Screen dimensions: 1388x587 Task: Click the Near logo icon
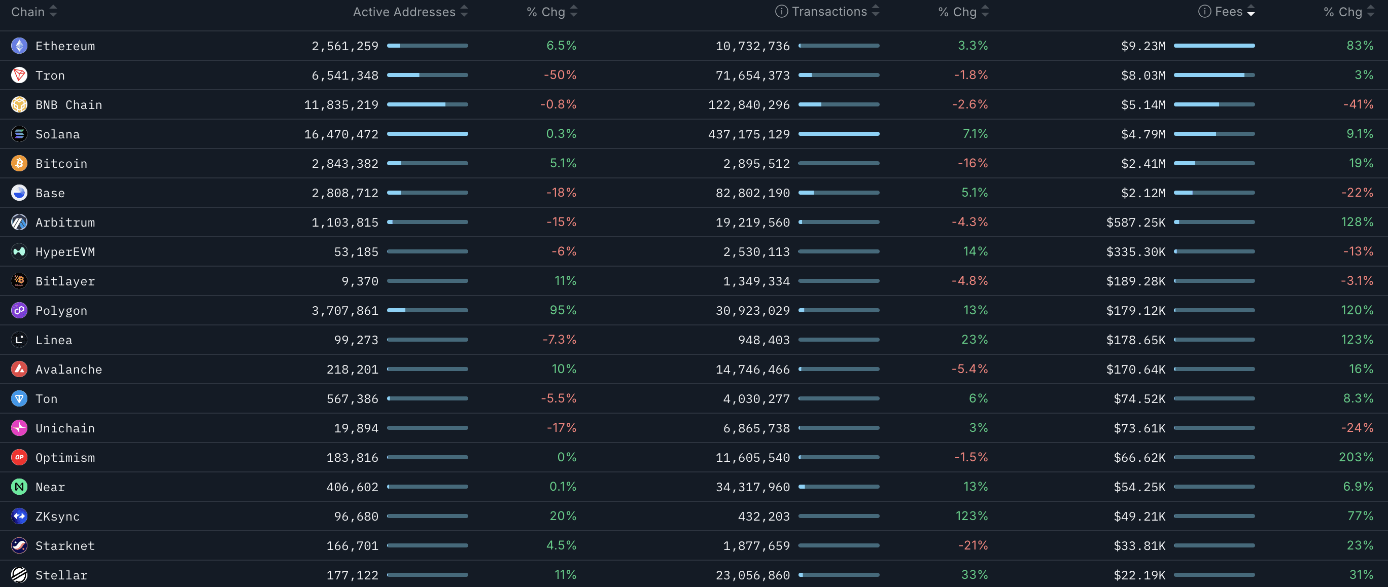[19, 487]
